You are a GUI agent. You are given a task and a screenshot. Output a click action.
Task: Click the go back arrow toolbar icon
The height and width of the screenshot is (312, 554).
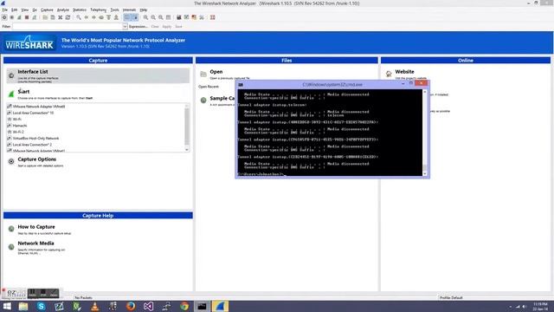pyautogui.click(x=87, y=17)
